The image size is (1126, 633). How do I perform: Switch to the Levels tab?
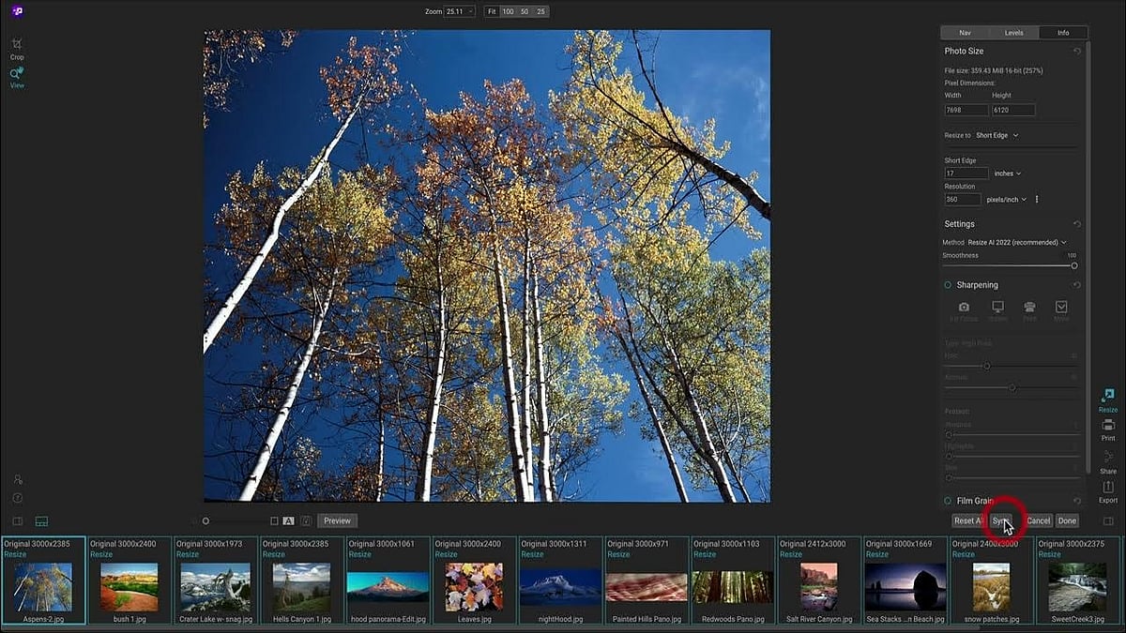(1013, 33)
